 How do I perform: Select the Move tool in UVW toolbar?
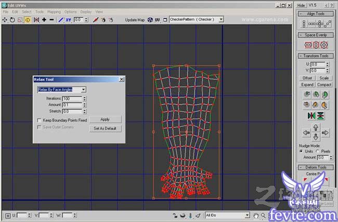click(5, 20)
